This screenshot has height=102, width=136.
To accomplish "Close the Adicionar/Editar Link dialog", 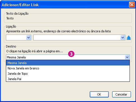I will (132, 4).
